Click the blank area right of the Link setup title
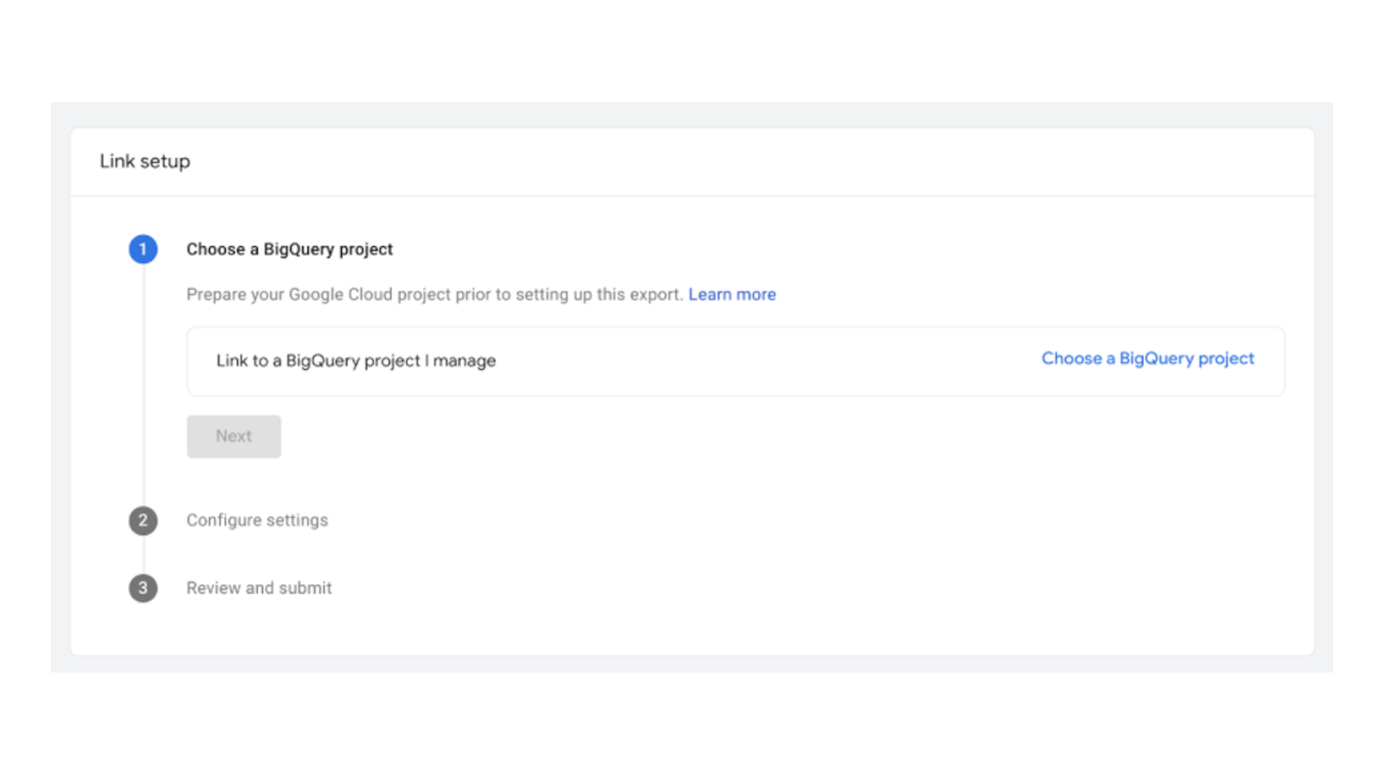Screen dimensions: 1379x775 (718, 162)
